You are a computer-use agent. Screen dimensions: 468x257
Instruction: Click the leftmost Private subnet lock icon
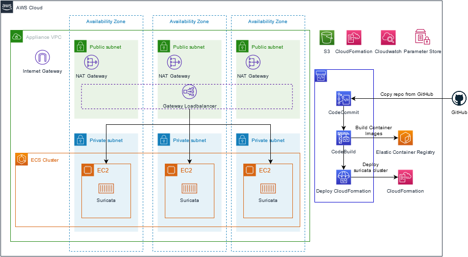(80, 140)
